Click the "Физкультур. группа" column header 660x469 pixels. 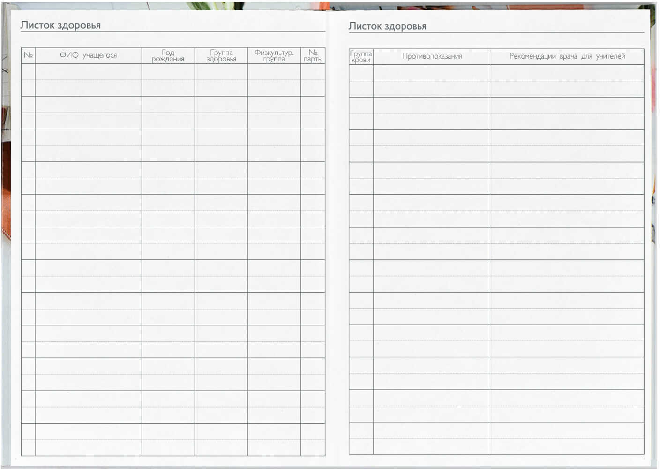point(274,56)
